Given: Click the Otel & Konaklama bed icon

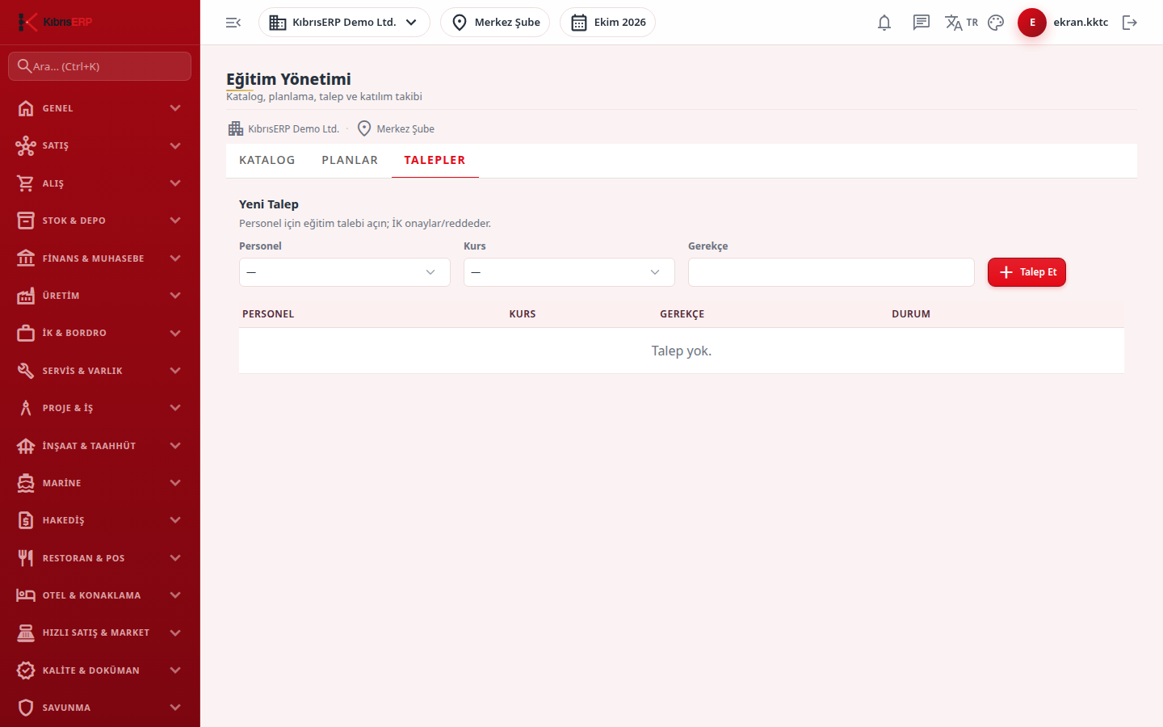Looking at the screenshot, I should (x=26, y=595).
